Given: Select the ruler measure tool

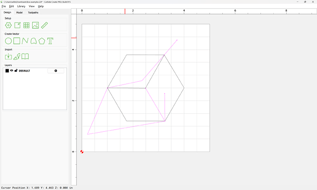Looking at the screenshot, I should point(44,25).
